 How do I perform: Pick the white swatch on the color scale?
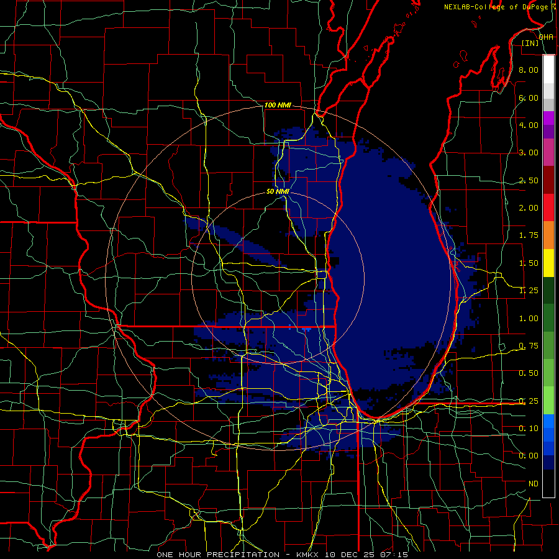(548, 69)
